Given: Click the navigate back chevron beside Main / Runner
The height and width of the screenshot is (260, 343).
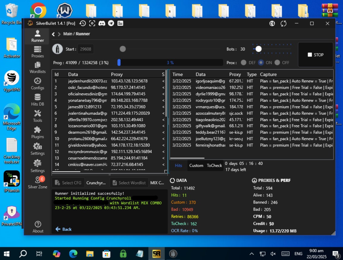Looking at the screenshot, I should tap(53, 34).
